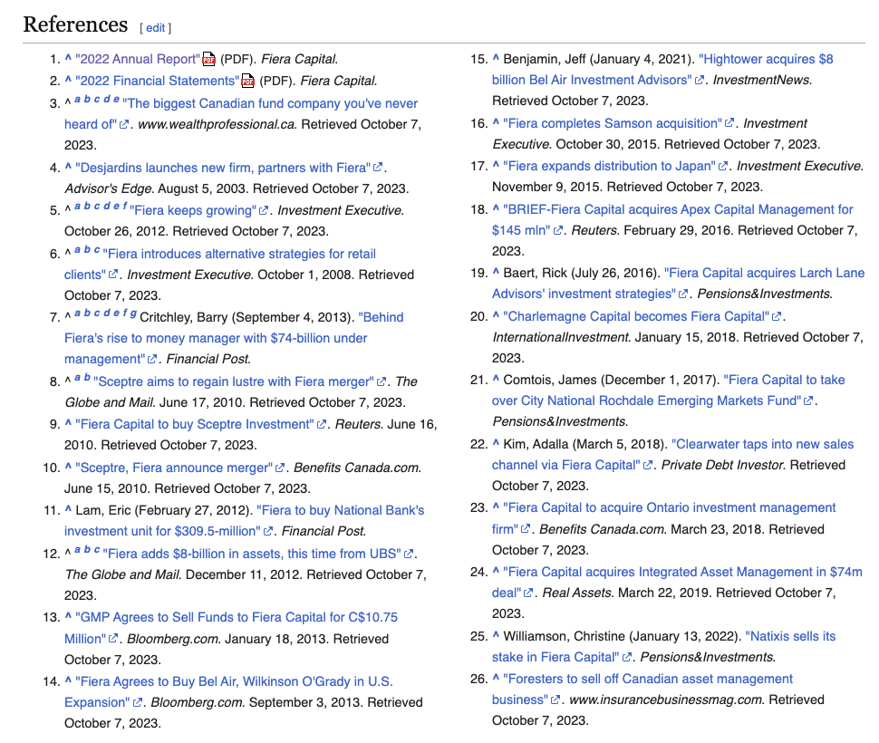
Task: Click external-link icon after "Sceptre, Fiera announce merger"
Action: (x=281, y=468)
